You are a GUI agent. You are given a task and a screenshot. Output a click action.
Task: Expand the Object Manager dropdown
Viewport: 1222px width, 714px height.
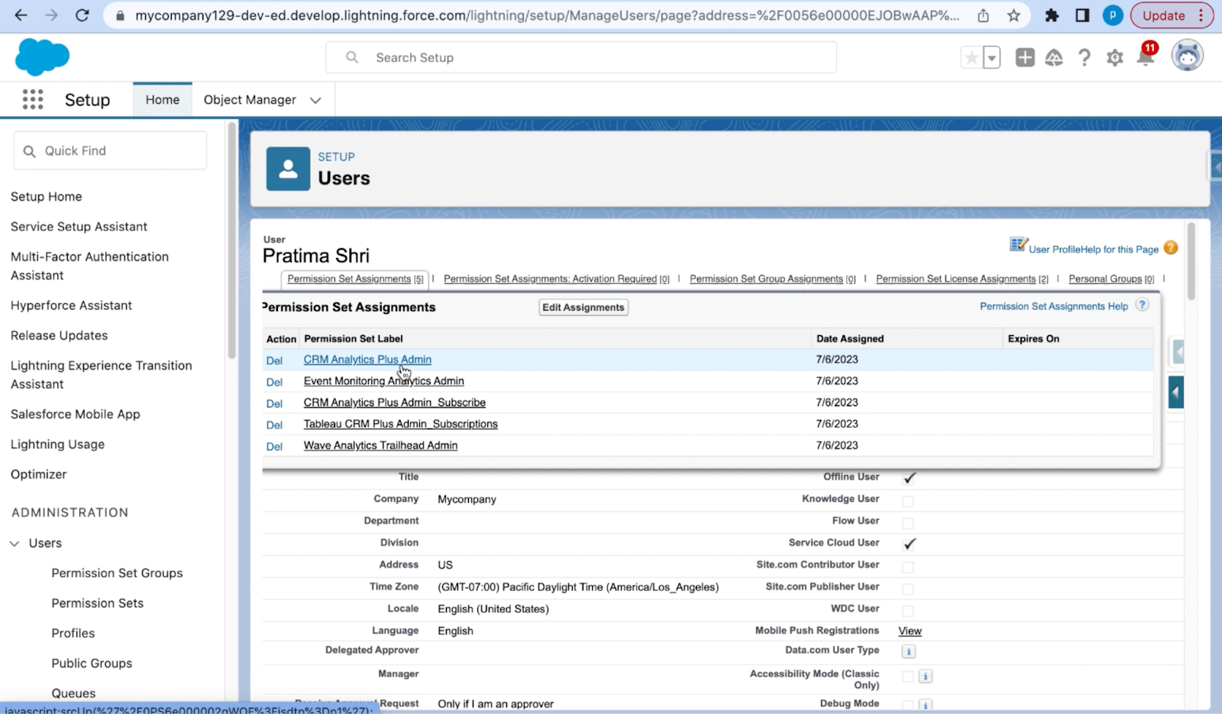[x=315, y=99]
